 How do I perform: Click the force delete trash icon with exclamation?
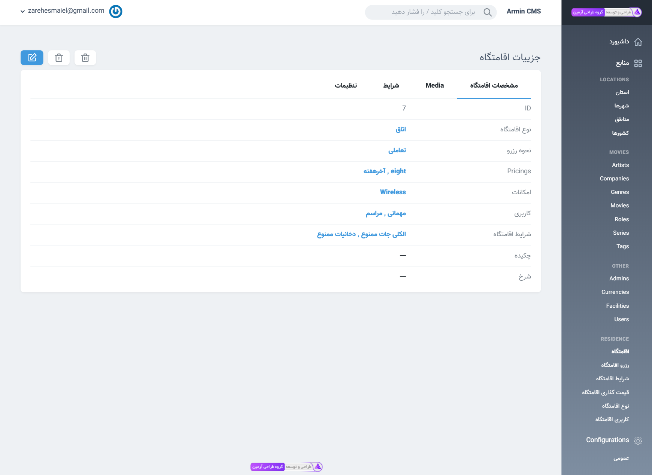click(59, 58)
